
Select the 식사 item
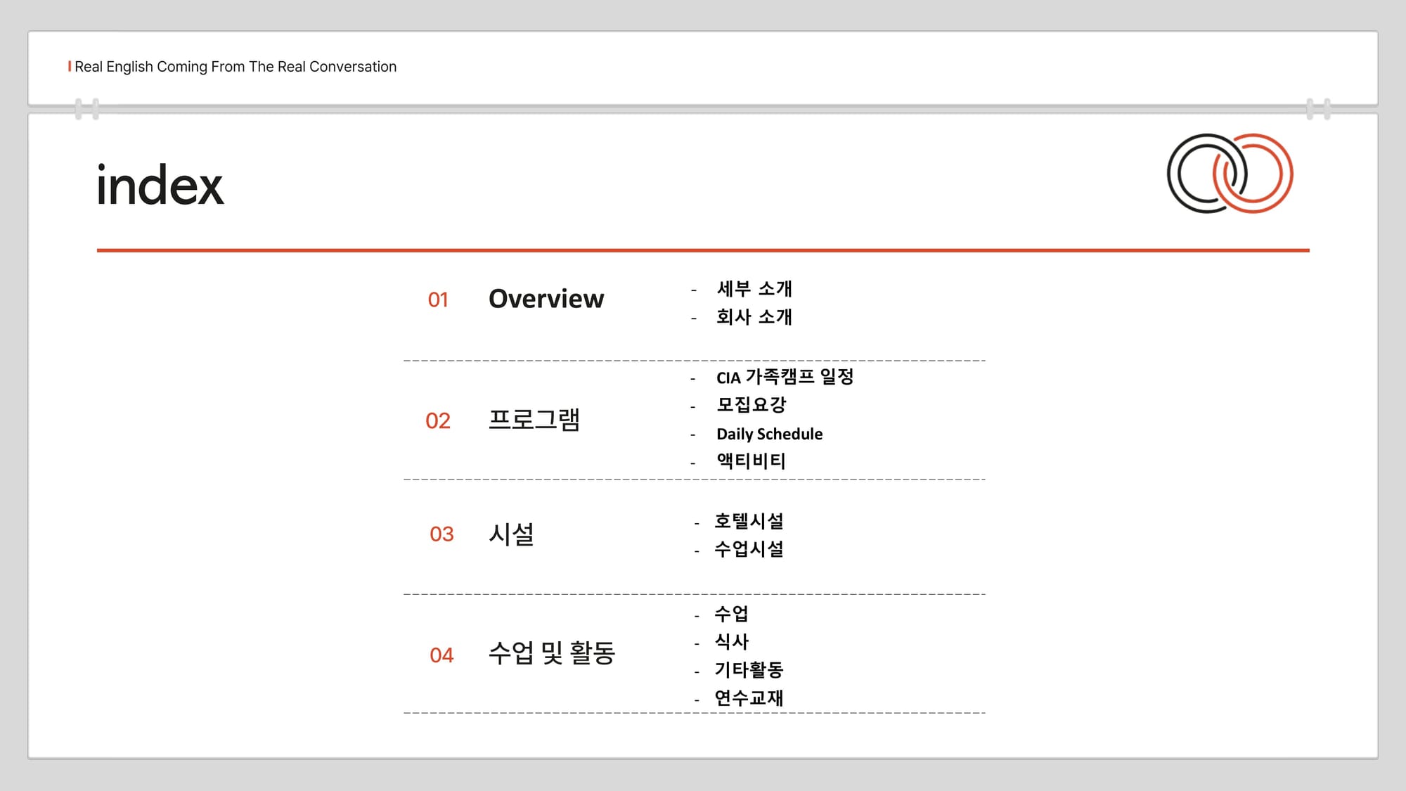(x=731, y=642)
